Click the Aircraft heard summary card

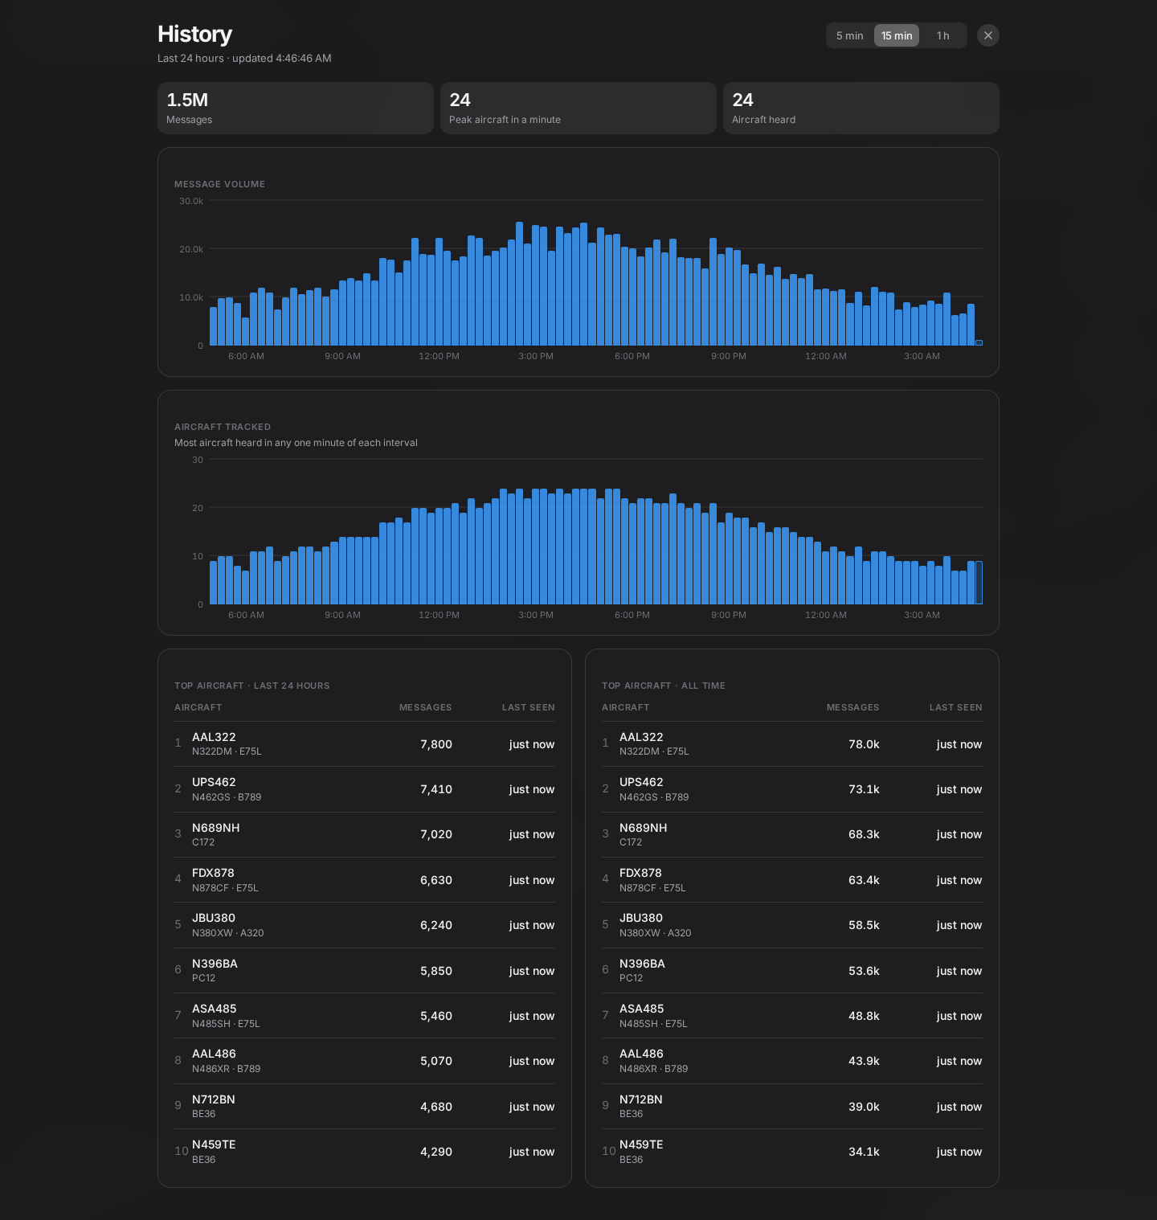point(861,108)
